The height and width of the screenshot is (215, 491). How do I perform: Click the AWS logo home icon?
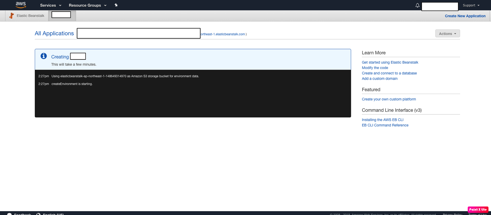(x=21, y=5)
